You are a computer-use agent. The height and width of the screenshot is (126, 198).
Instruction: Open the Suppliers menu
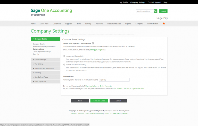(x=69, y=24)
